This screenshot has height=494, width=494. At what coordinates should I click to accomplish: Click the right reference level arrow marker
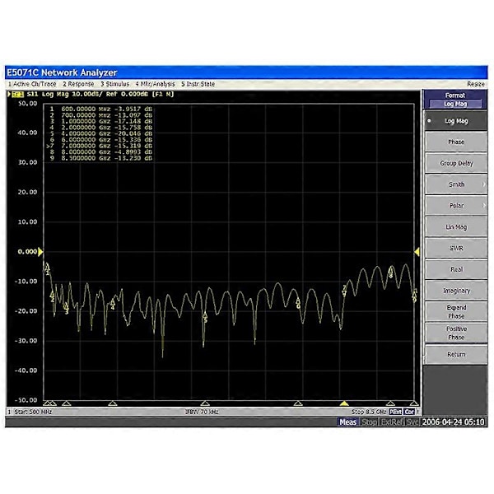[417, 252]
